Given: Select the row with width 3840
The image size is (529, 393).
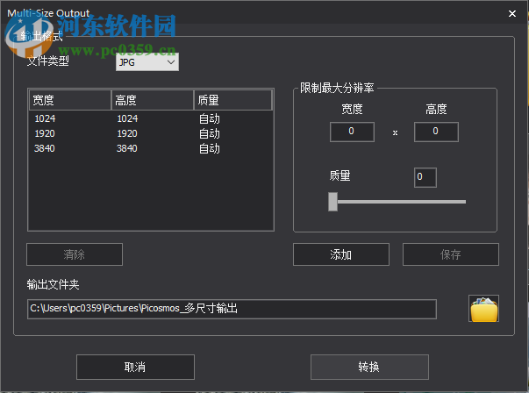Looking at the screenshot, I should tap(151, 148).
